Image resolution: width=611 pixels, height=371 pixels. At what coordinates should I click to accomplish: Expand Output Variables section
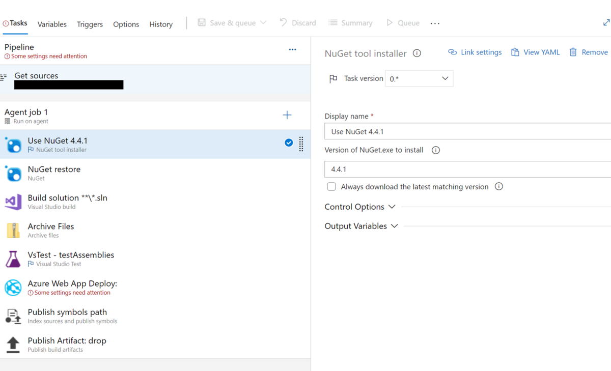(x=362, y=226)
